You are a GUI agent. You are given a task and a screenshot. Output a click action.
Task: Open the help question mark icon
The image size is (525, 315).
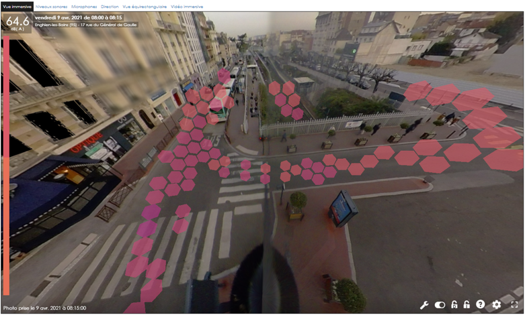(x=481, y=304)
